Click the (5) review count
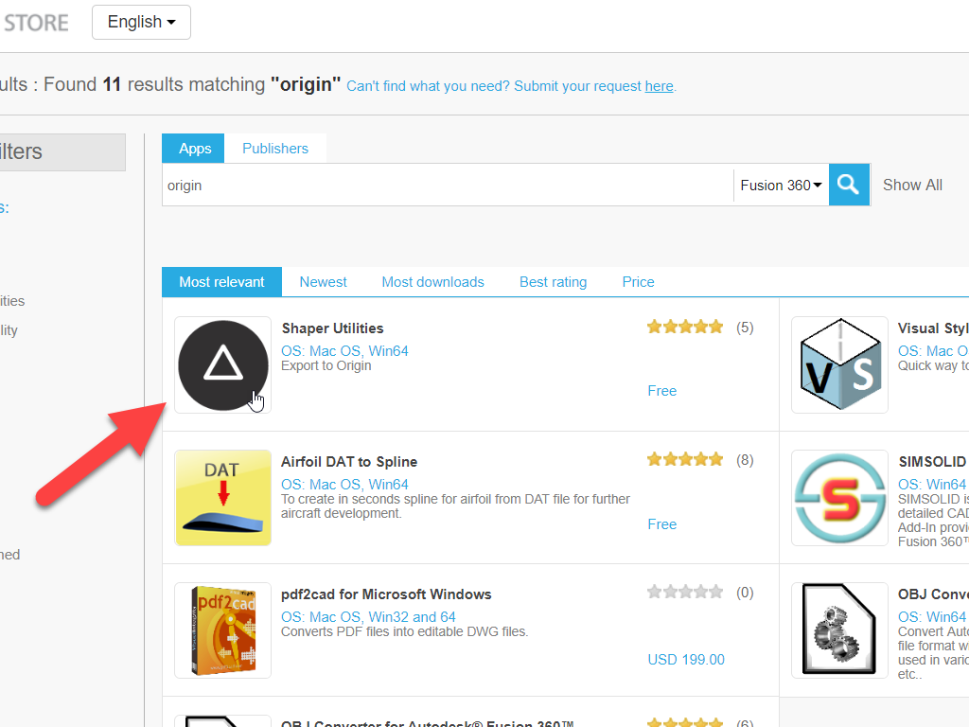 (x=745, y=328)
